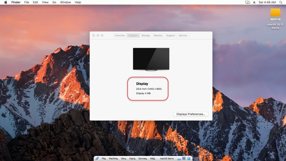Click the Displays Preferences button
The height and width of the screenshot is (161, 286).
pos(191,114)
